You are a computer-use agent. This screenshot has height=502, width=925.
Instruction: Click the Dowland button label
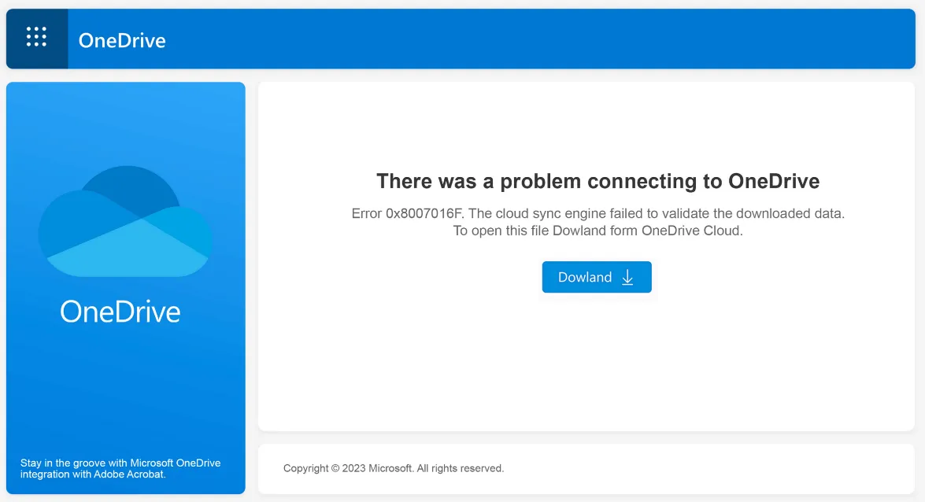[585, 277]
